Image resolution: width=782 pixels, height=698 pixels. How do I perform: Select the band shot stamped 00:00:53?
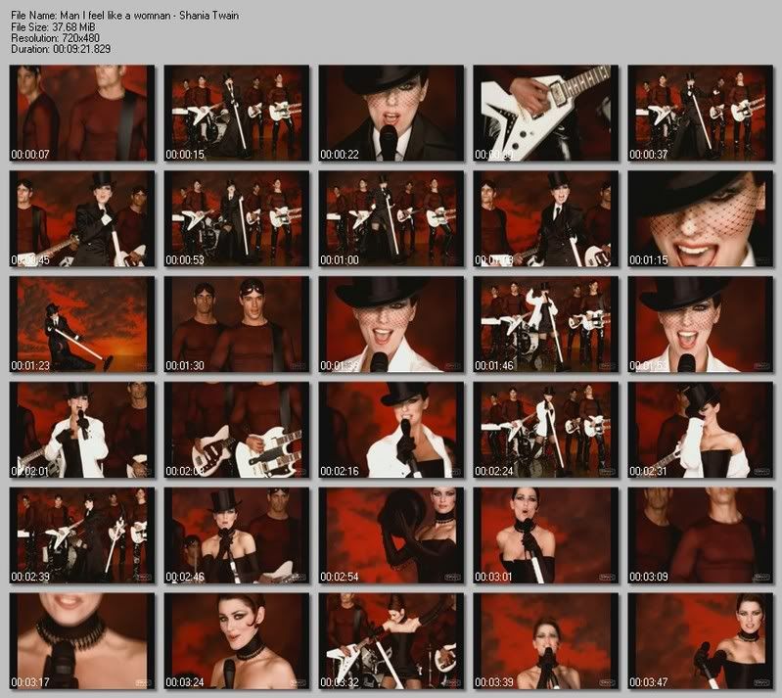click(237, 219)
